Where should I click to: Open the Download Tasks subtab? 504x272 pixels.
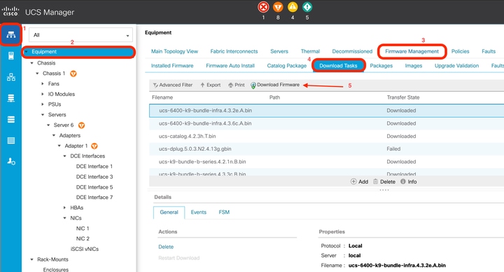click(338, 66)
